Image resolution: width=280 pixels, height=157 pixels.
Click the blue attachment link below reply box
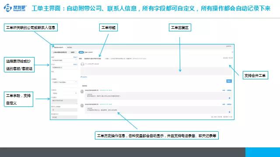coord(84,77)
